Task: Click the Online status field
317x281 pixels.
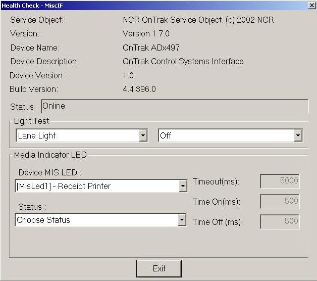Action: [x=175, y=107]
